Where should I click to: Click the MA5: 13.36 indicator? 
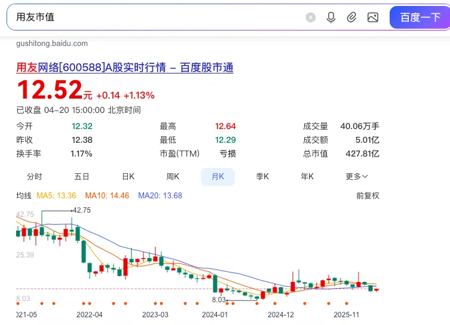click(x=56, y=195)
